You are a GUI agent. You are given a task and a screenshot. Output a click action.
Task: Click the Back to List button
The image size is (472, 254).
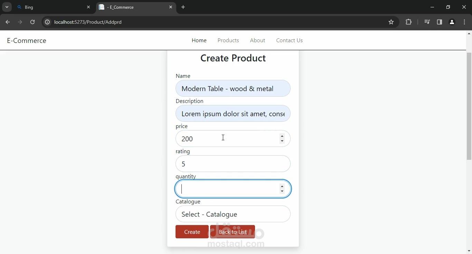[233, 232]
